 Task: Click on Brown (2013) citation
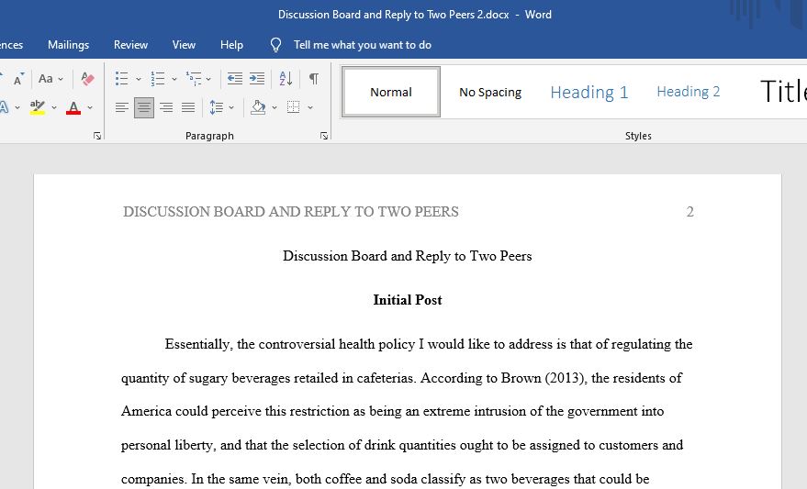[544, 378]
